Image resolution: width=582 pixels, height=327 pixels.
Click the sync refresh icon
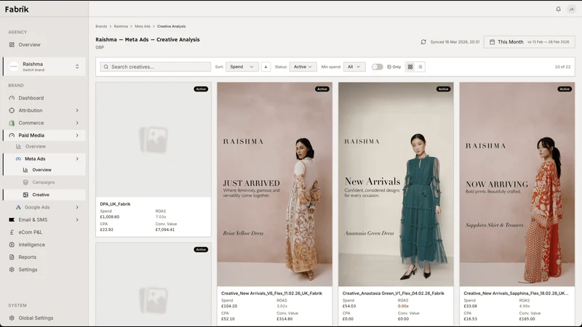(423, 42)
